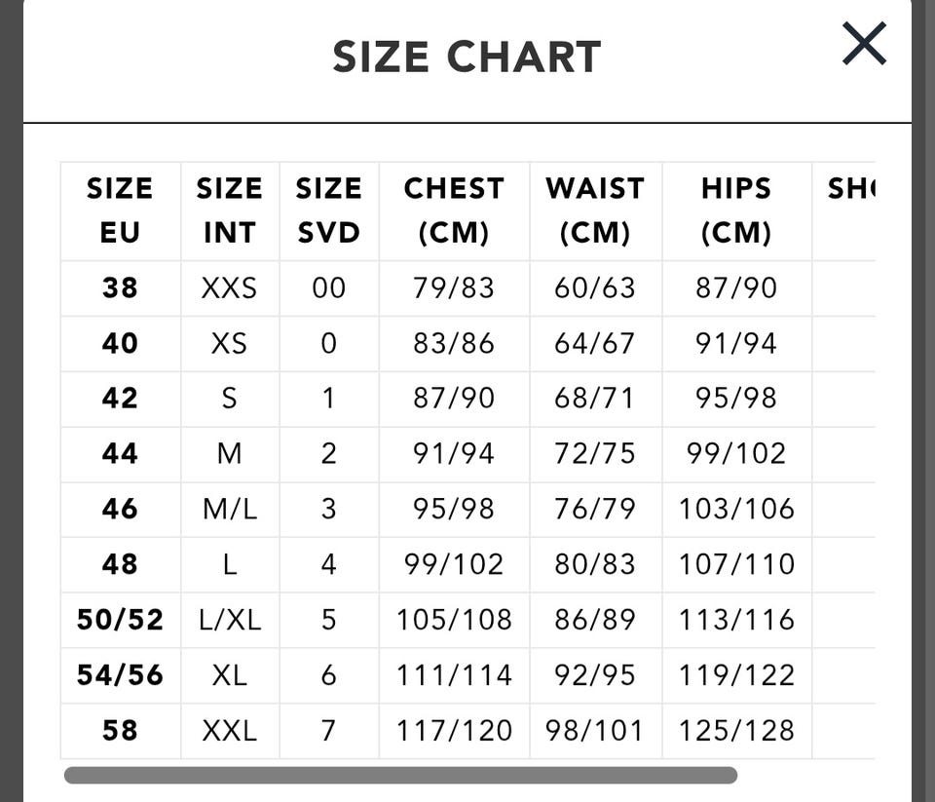Image resolution: width=935 pixels, height=802 pixels.
Task: Click the EU size 54/56 cell
Action: tap(120, 674)
